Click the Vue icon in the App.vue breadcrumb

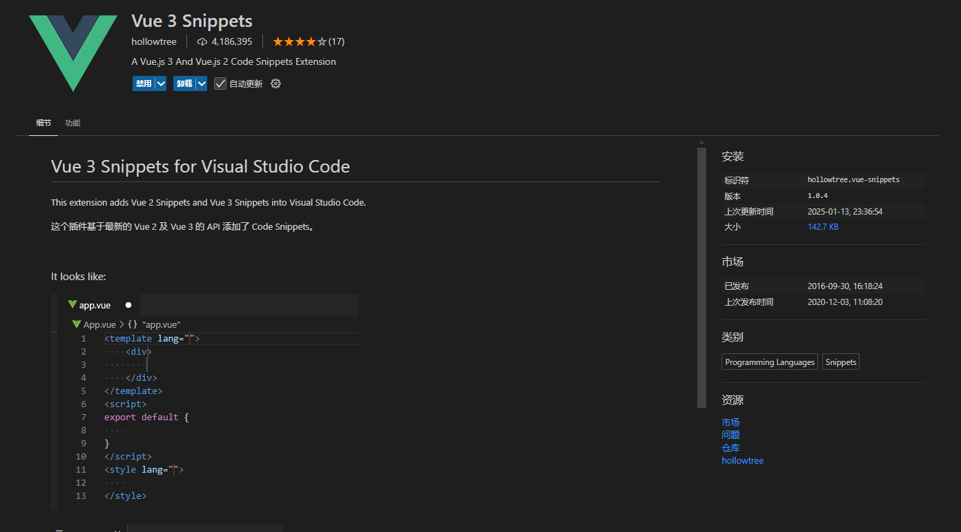click(77, 324)
